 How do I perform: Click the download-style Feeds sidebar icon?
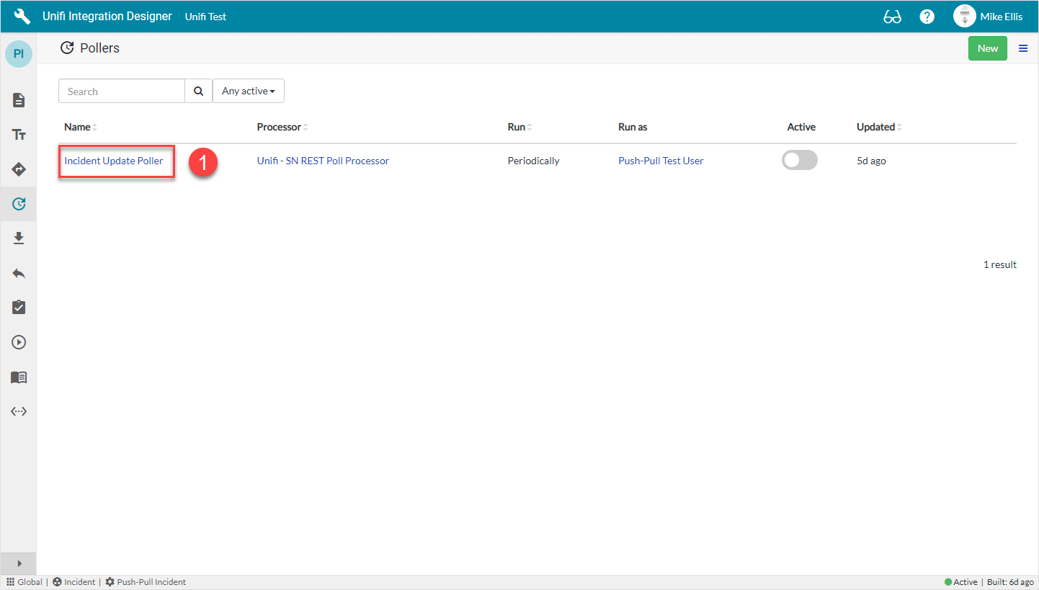pos(18,238)
